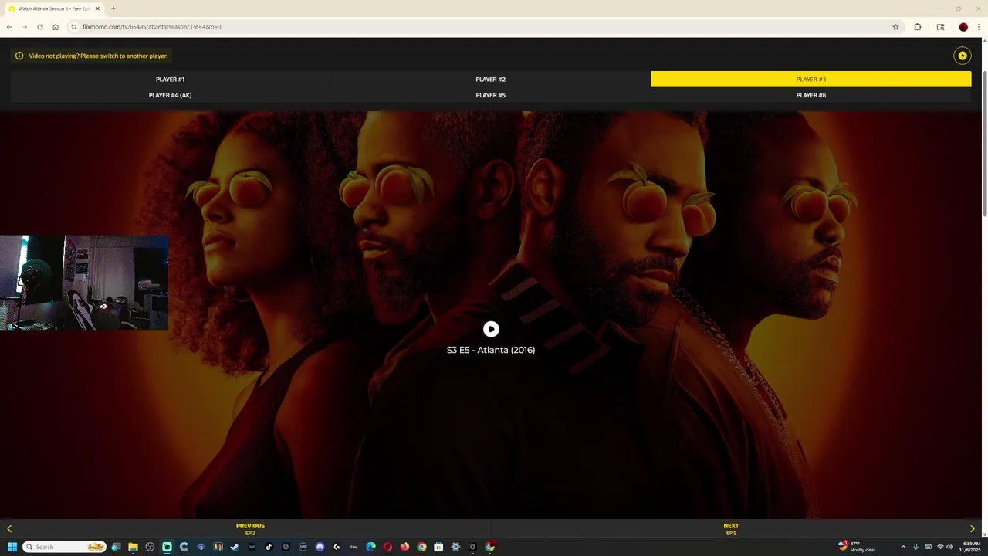
Task: Switch to Player #2
Action: point(491,80)
